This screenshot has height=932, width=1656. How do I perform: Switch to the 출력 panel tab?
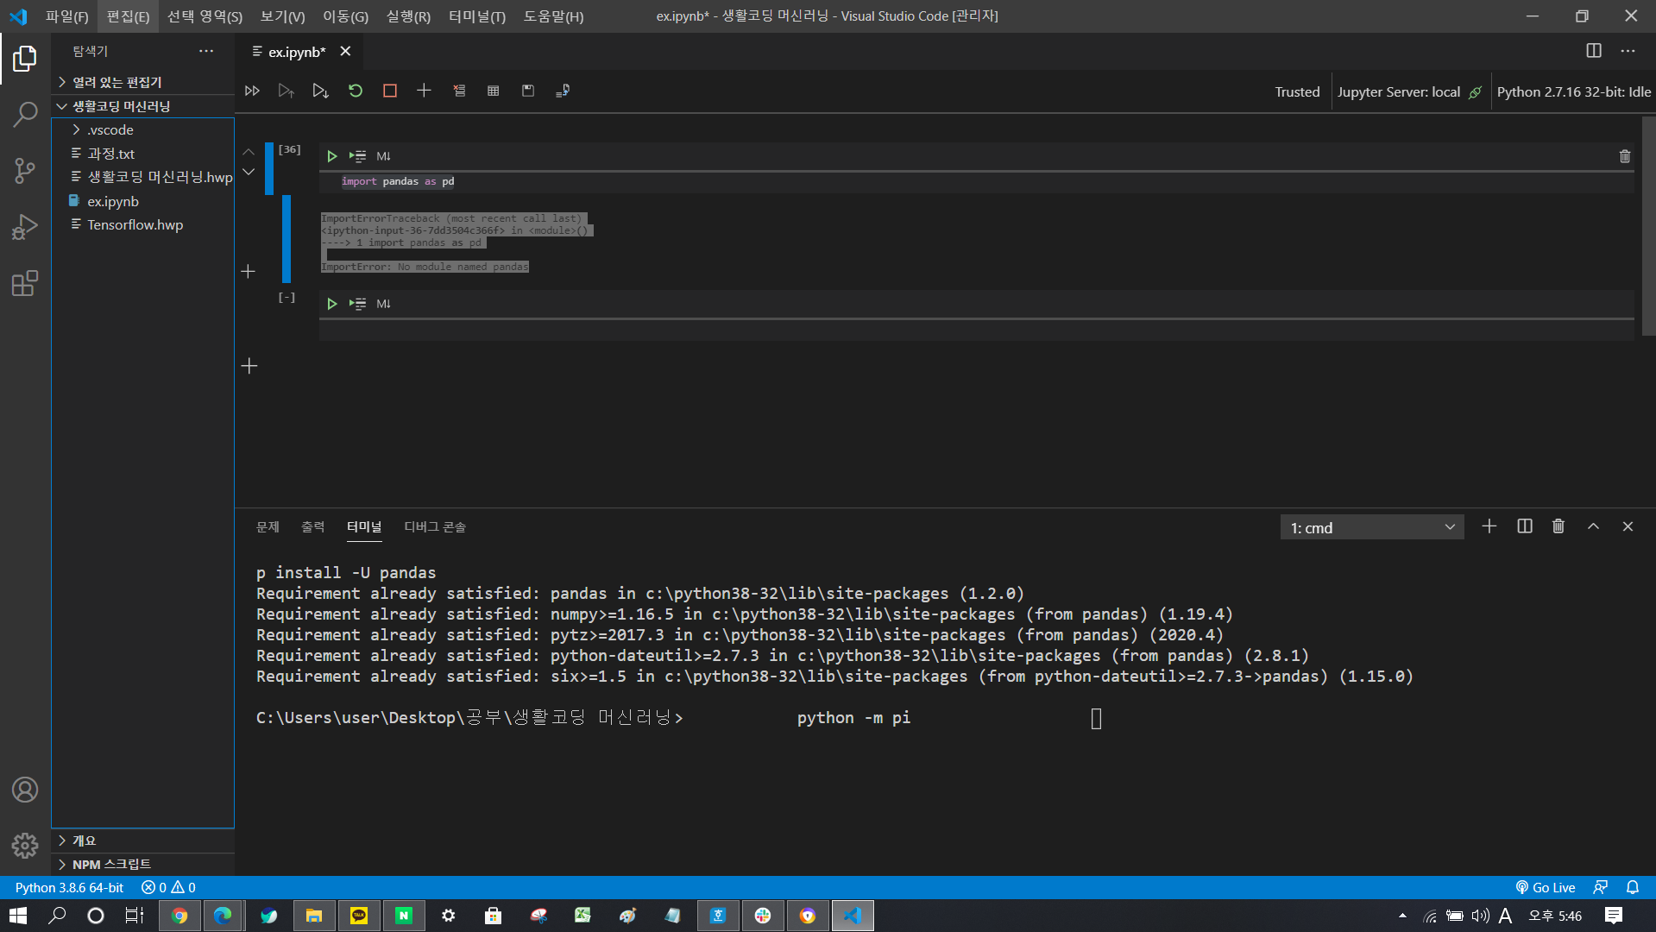tap(312, 526)
